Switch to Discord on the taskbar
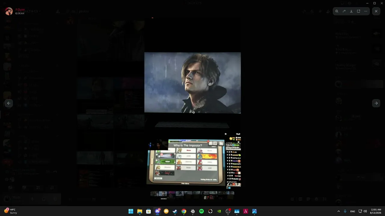385x216 pixels. click(157, 211)
